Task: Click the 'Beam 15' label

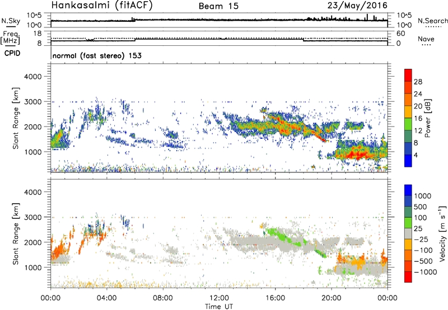Action: pos(218,6)
